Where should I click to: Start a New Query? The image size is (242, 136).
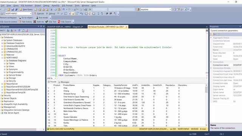pyautogui.click(x=26, y=9)
